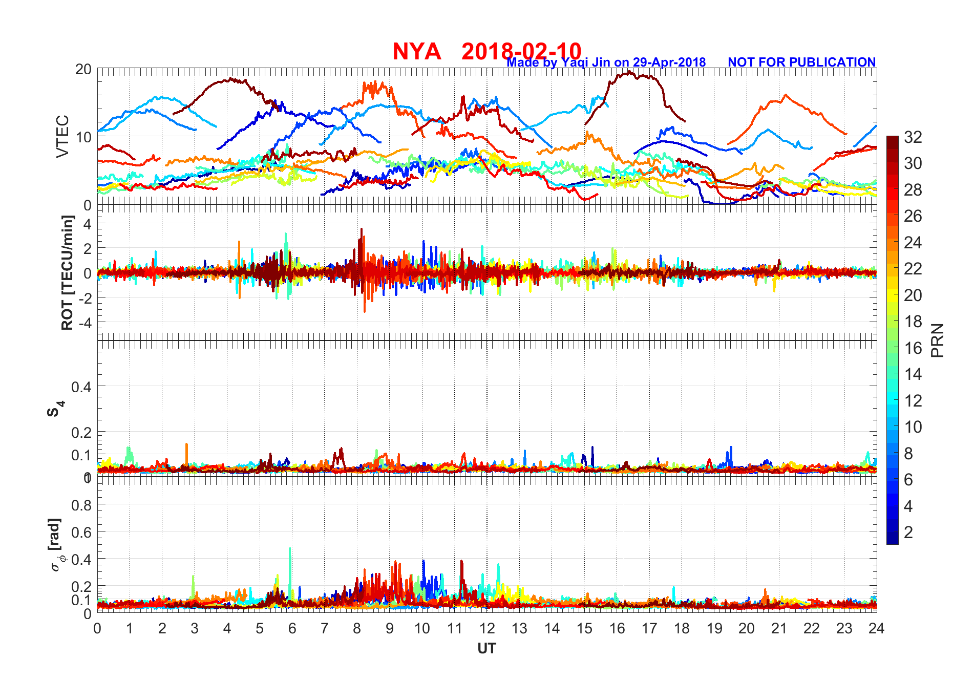Click UT axis tick "13"
974x681 pixels.
point(520,628)
